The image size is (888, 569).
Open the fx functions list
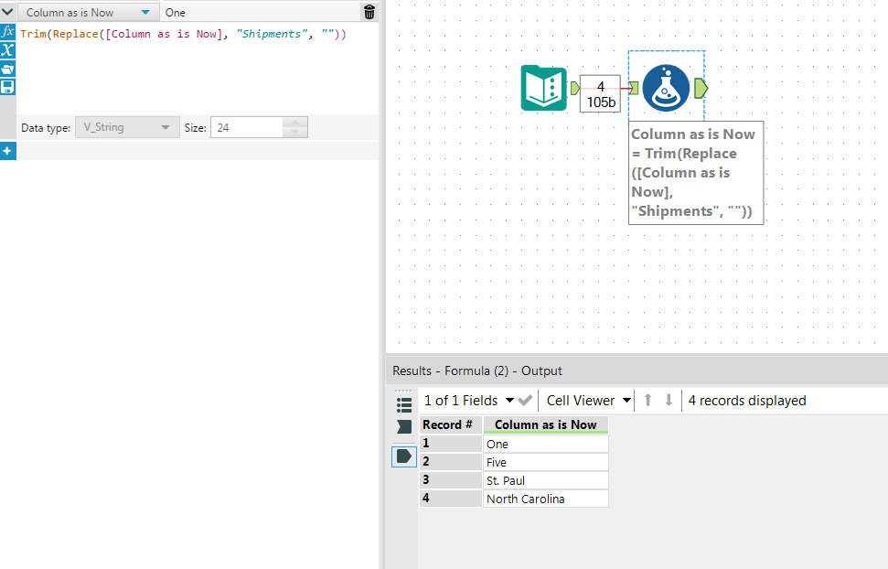[x=7, y=31]
